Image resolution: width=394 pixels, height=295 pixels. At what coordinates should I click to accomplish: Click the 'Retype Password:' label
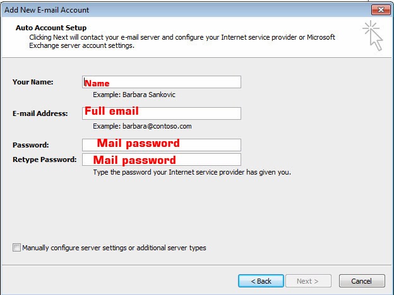click(x=44, y=159)
